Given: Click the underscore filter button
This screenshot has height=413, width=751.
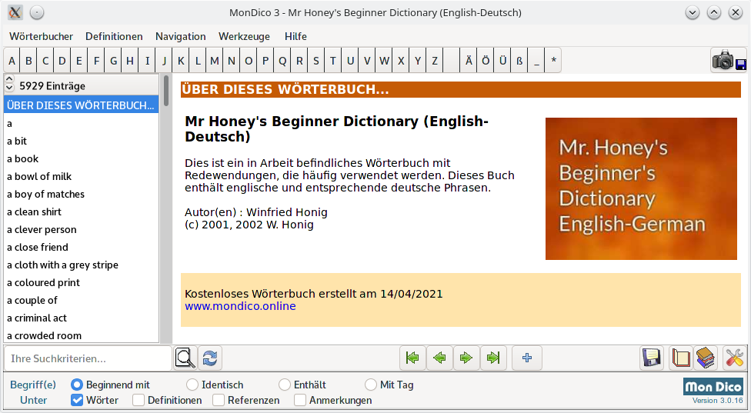Looking at the screenshot, I should coord(536,61).
